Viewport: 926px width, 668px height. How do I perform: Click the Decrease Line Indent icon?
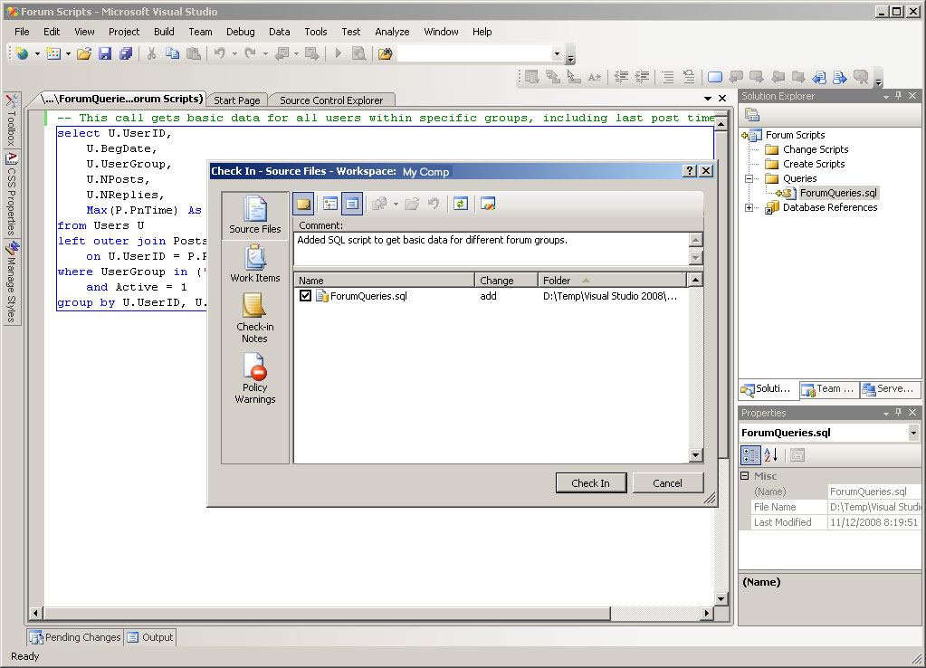[621, 77]
